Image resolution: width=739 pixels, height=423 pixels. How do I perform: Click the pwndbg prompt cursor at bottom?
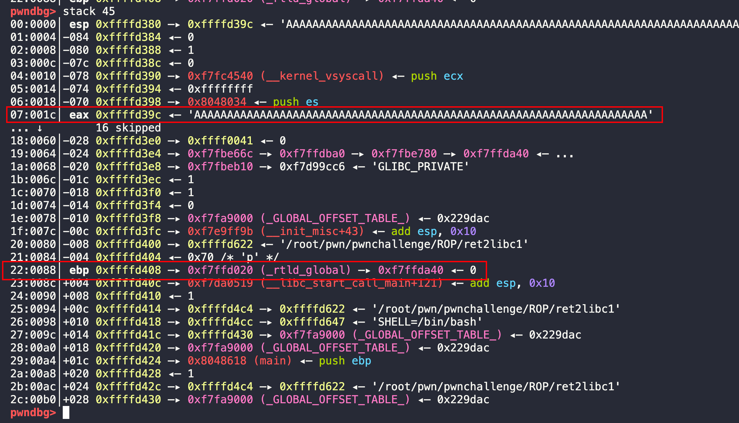coord(66,412)
